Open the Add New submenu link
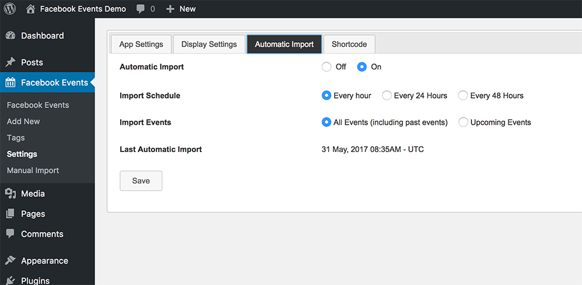The width and height of the screenshot is (582, 285). tap(23, 121)
